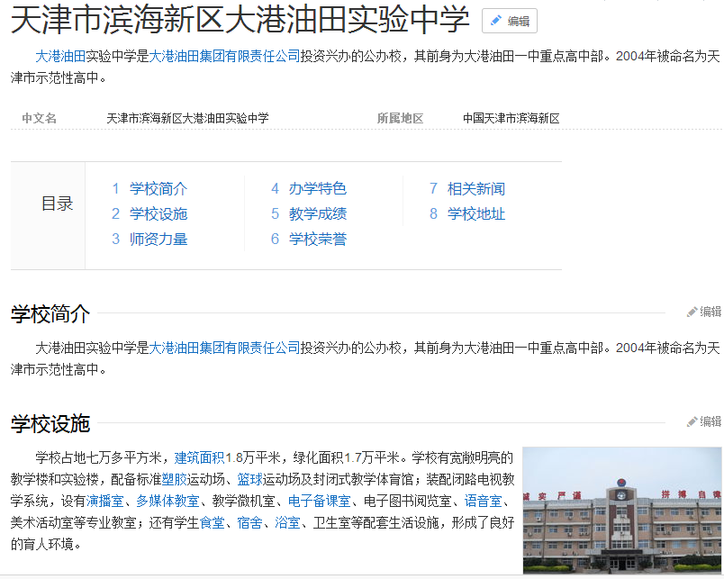
Task: Jump to 师资力量 in table of contents
Action: pyautogui.click(x=158, y=240)
